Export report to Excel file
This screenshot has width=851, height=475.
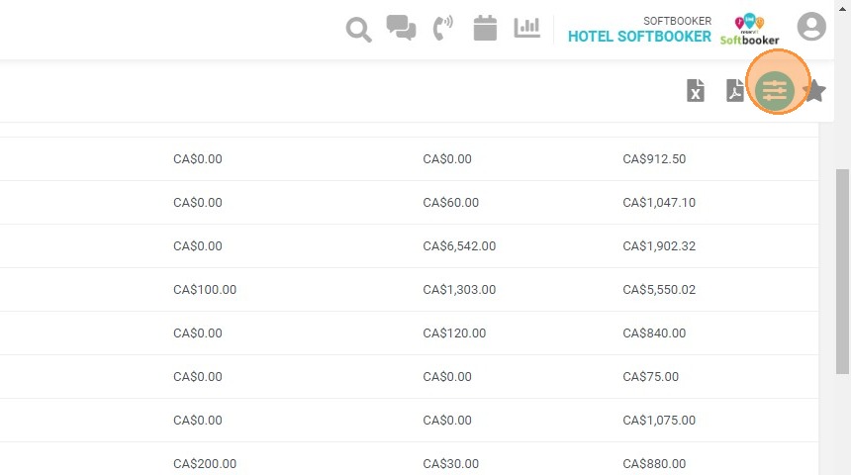click(696, 90)
